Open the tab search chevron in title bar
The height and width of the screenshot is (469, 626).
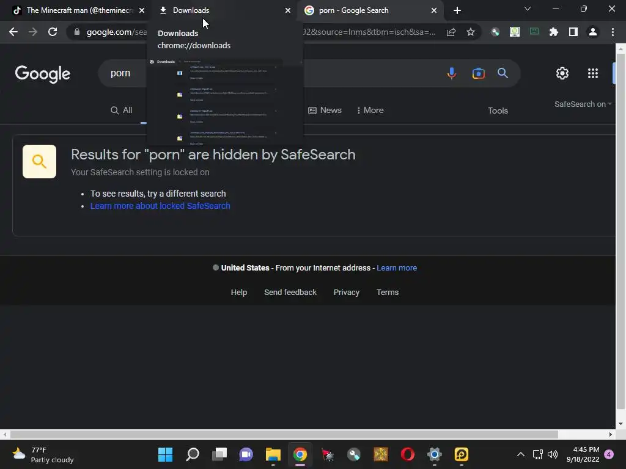[x=528, y=9]
